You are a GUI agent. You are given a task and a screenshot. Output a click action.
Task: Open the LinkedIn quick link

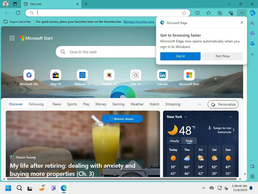(163, 78)
